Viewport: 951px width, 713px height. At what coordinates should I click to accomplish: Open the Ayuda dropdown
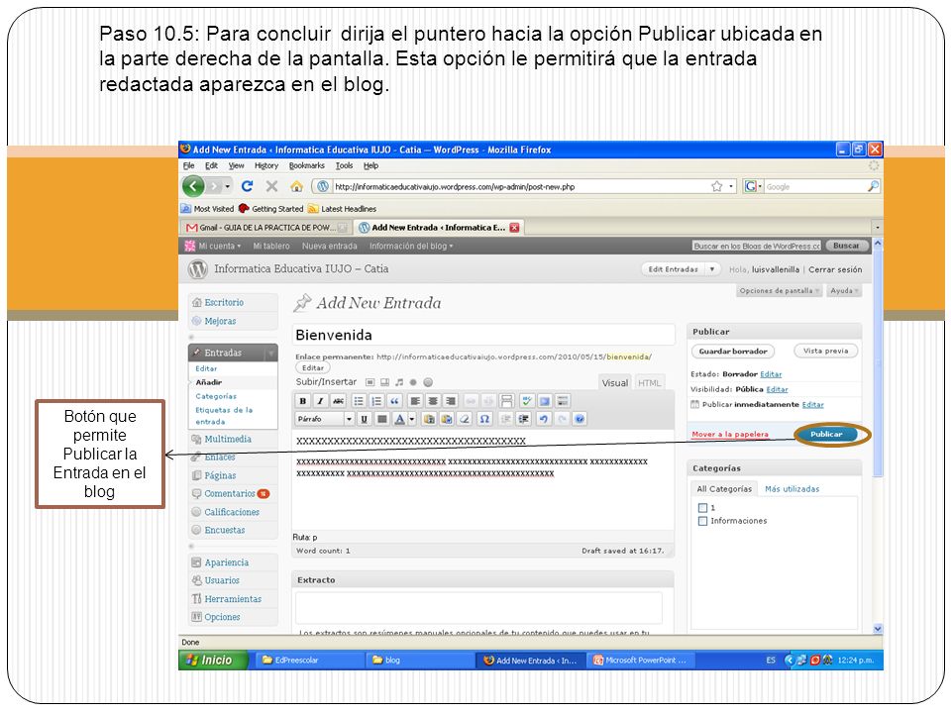845,291
